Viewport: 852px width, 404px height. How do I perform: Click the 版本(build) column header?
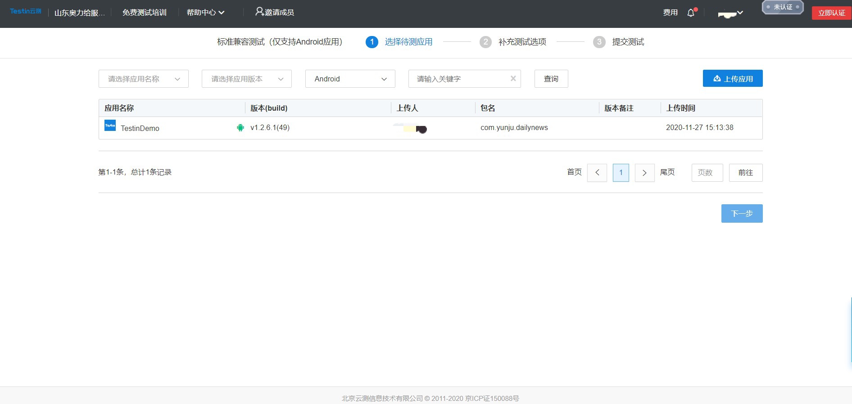coord(269,108)
